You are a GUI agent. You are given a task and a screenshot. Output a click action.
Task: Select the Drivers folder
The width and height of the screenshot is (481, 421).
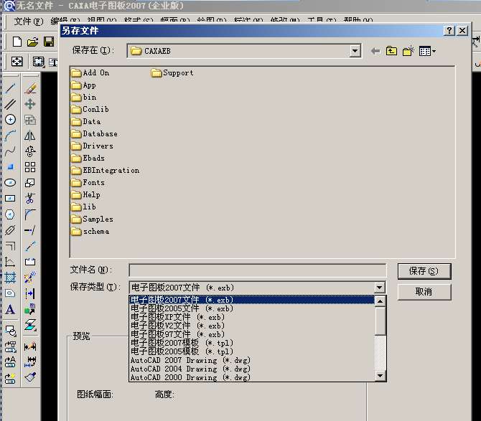coord(92,146)
